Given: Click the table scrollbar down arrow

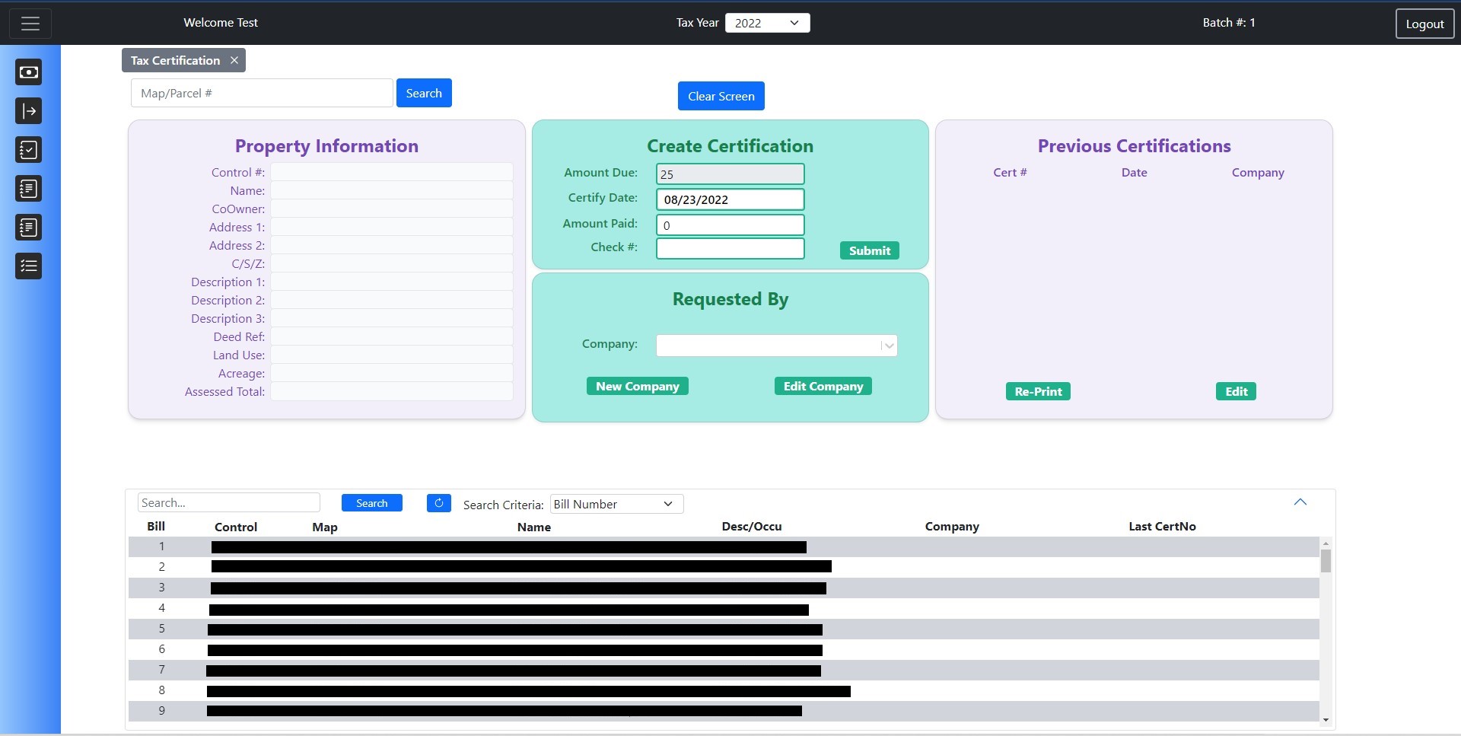Looking at the screenshot, I should (1326, 719).
